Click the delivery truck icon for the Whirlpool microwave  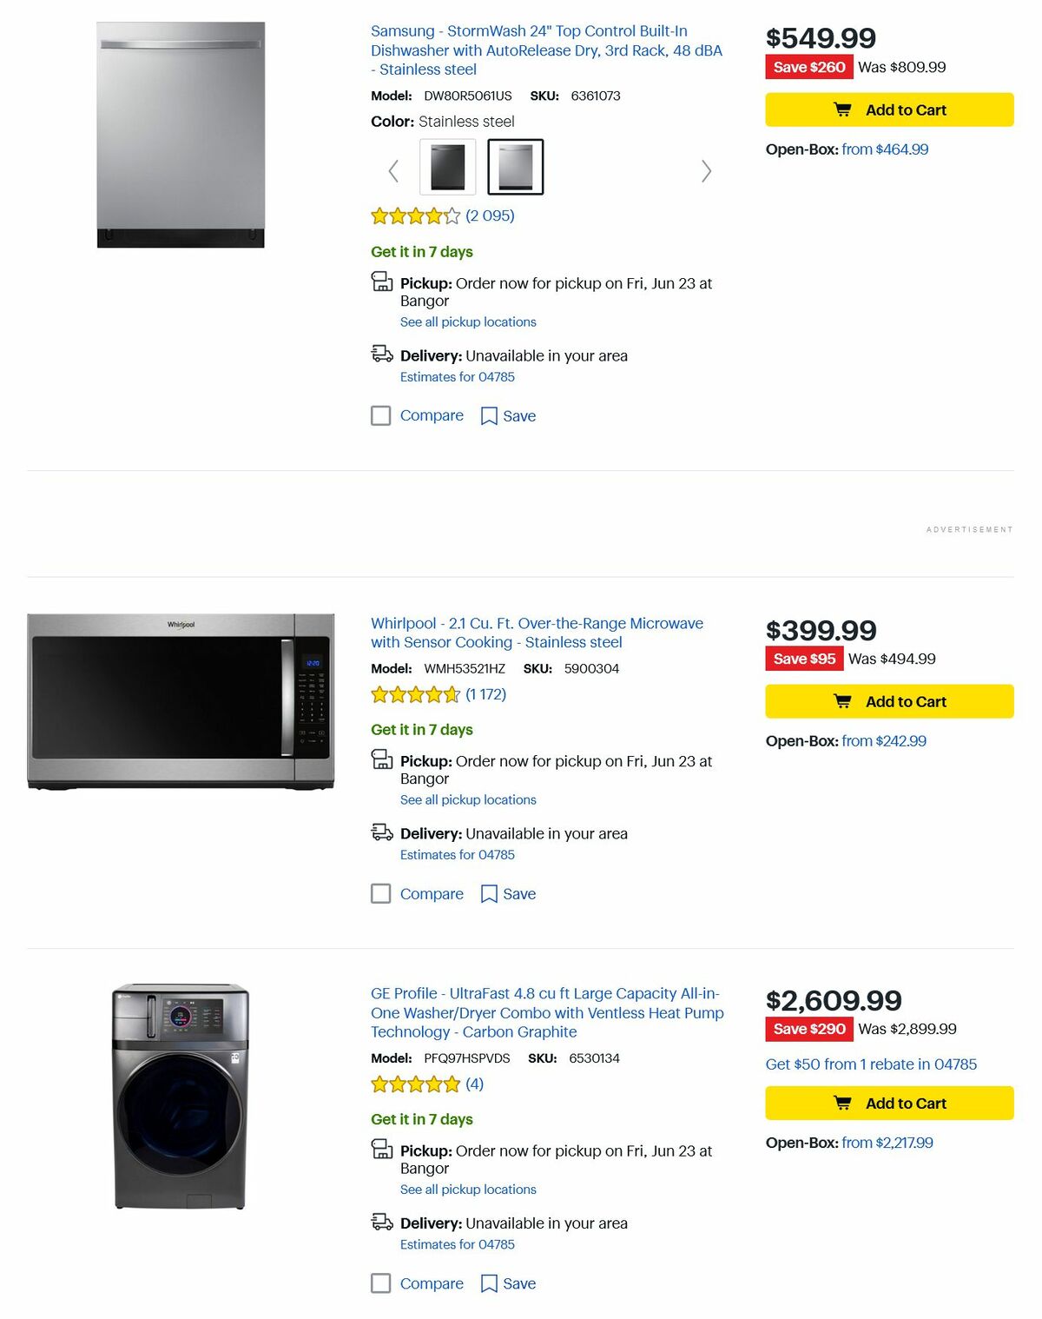click(381, 832)
